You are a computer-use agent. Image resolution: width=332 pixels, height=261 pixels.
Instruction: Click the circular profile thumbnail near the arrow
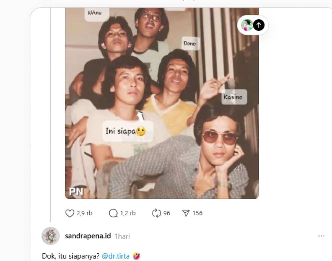click(x=247, y=25)
